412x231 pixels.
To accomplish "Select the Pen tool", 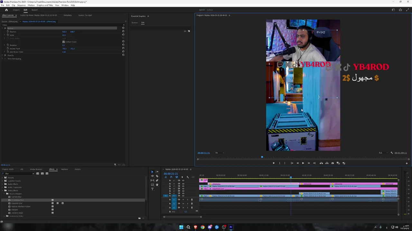I will coord(157,180).
